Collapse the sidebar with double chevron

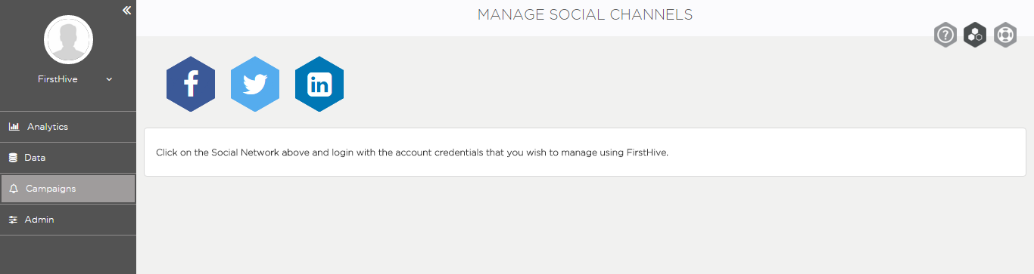pos(126,10)
